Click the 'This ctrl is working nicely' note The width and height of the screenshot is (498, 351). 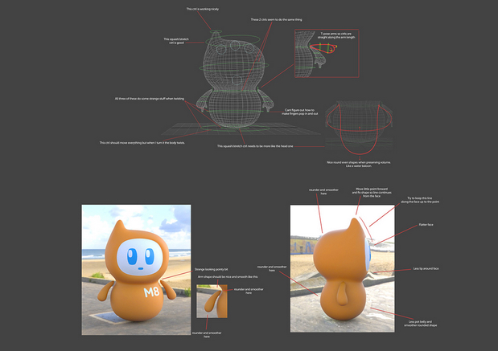[x=202, y=9]
